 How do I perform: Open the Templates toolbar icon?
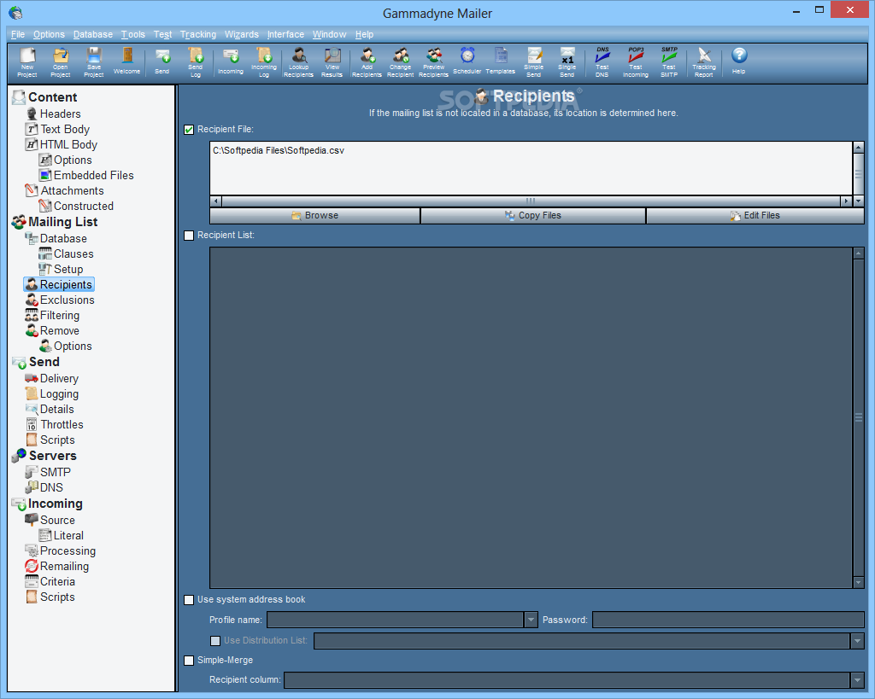coord(501,61)
